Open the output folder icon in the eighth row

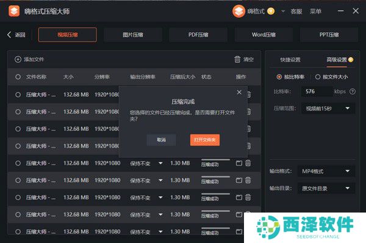tap(239, 214)
